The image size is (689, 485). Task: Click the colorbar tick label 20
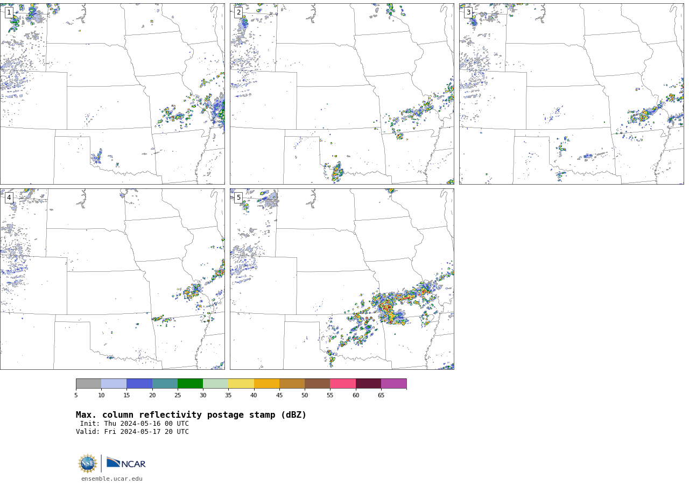[152, 395]
